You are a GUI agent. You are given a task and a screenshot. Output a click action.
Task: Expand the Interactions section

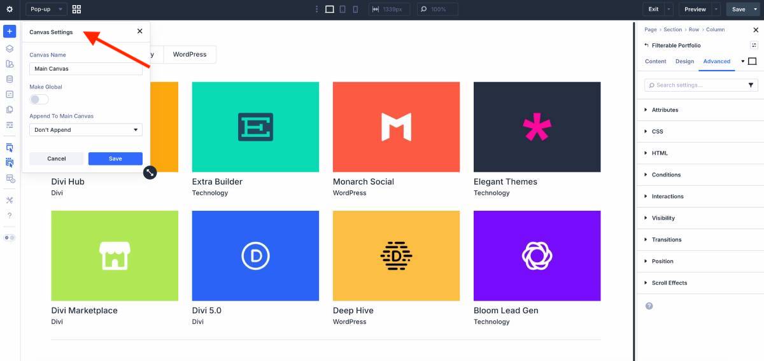[699, 197]
